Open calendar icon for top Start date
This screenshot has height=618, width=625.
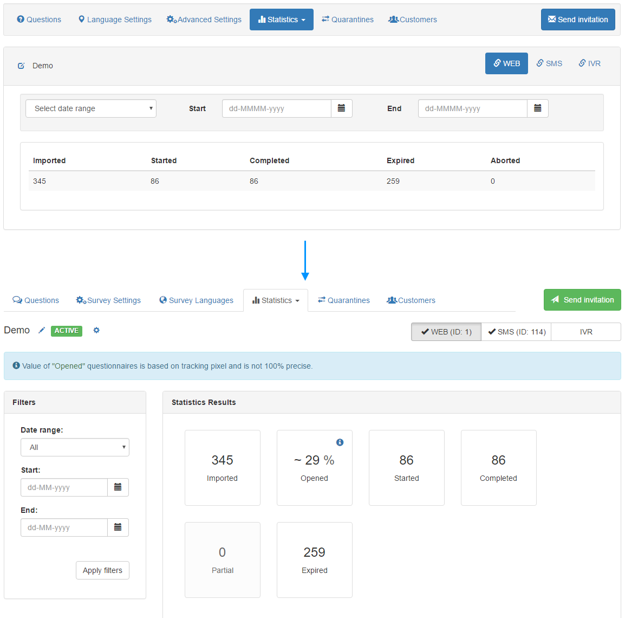(342, 108)
